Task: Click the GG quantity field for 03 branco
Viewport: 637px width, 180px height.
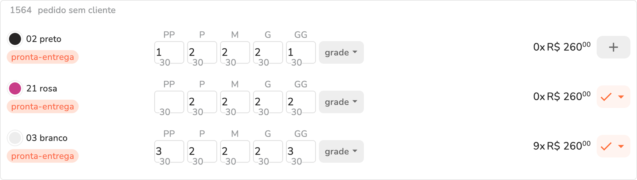Action: (300, 151)
